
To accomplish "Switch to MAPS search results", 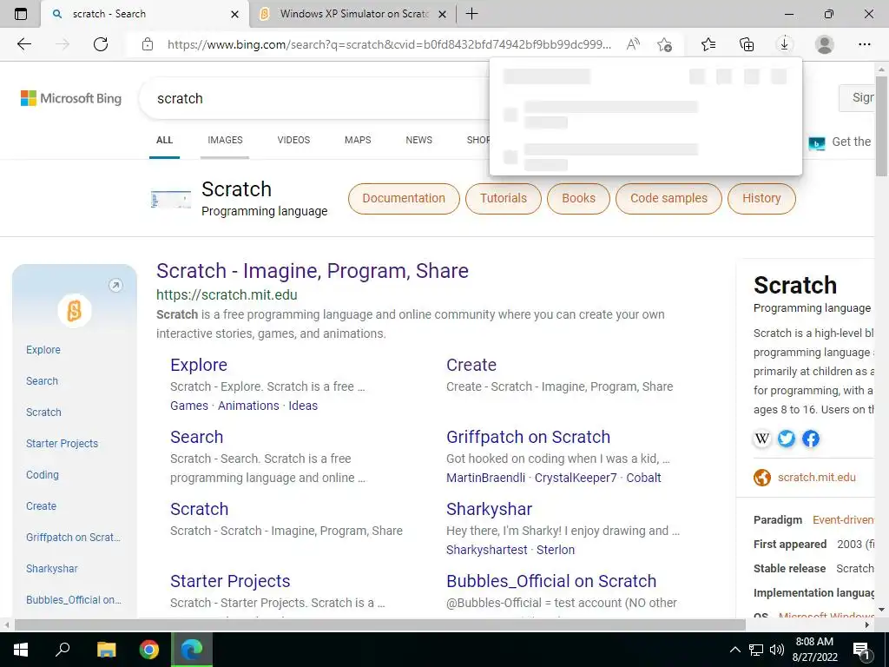I will [358, 140].
